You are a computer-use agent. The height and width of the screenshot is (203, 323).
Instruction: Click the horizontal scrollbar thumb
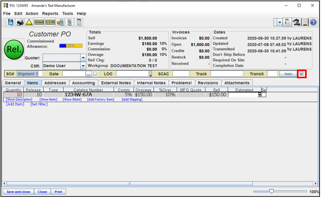point(130,184)
